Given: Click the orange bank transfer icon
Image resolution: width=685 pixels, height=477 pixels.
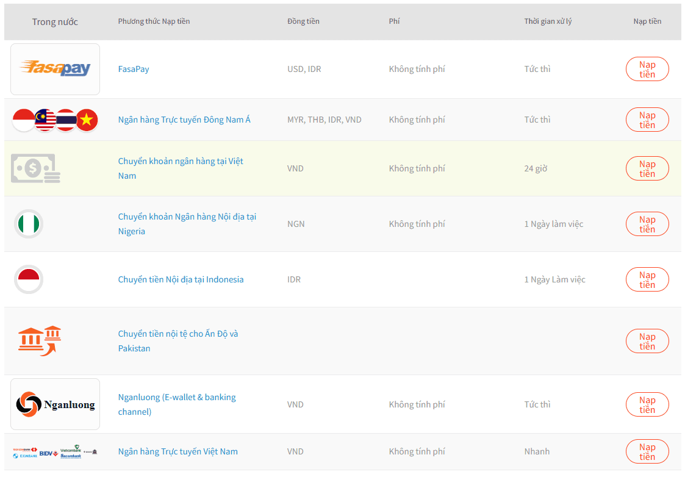Looking at the screenshot, I should point(39,341).
